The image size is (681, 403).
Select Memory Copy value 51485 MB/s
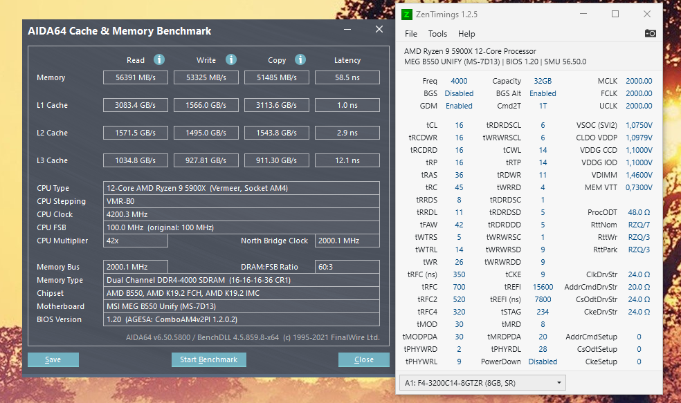coord(277,77)
